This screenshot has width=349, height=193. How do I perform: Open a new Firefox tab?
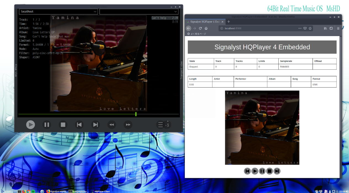[229, 21]
